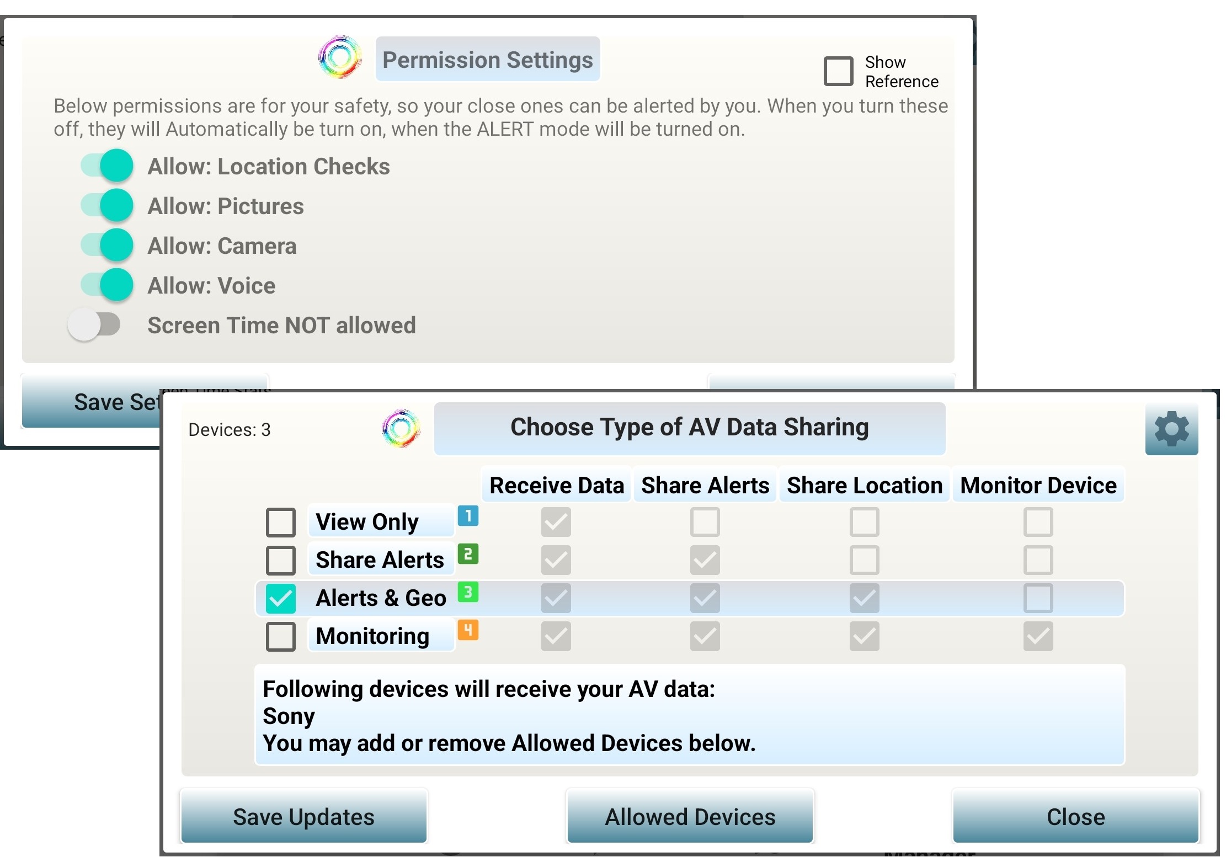The height and width of the screenshot is (868, 1226).
Task: Open the Allowed Devices list
Action: point(690,817)
